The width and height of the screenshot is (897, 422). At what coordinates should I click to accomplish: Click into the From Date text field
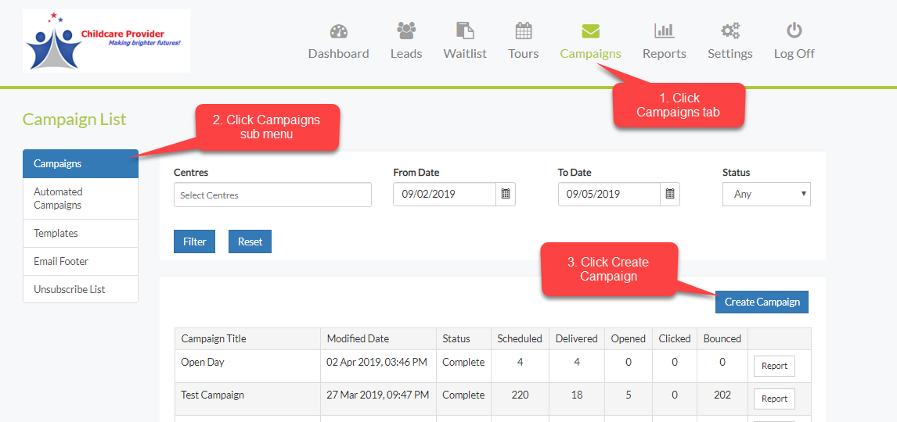(444, 195)
